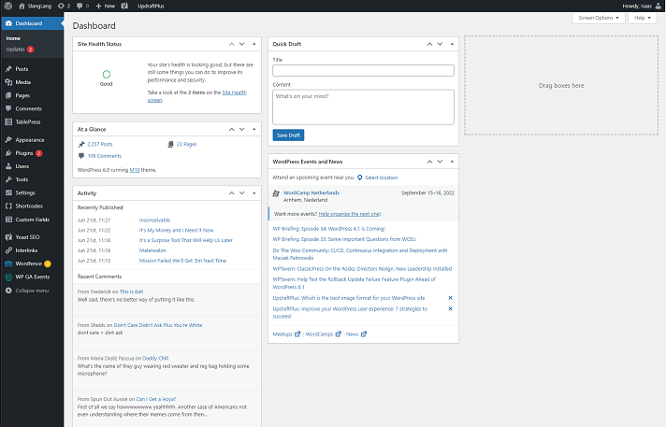Open the Yoast SEO menu

pos(27,236)
